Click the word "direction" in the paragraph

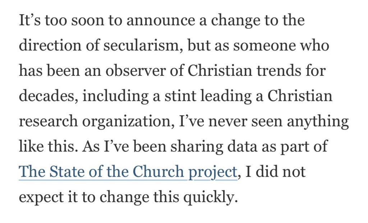pyautogui.click(x=50, y=45)
